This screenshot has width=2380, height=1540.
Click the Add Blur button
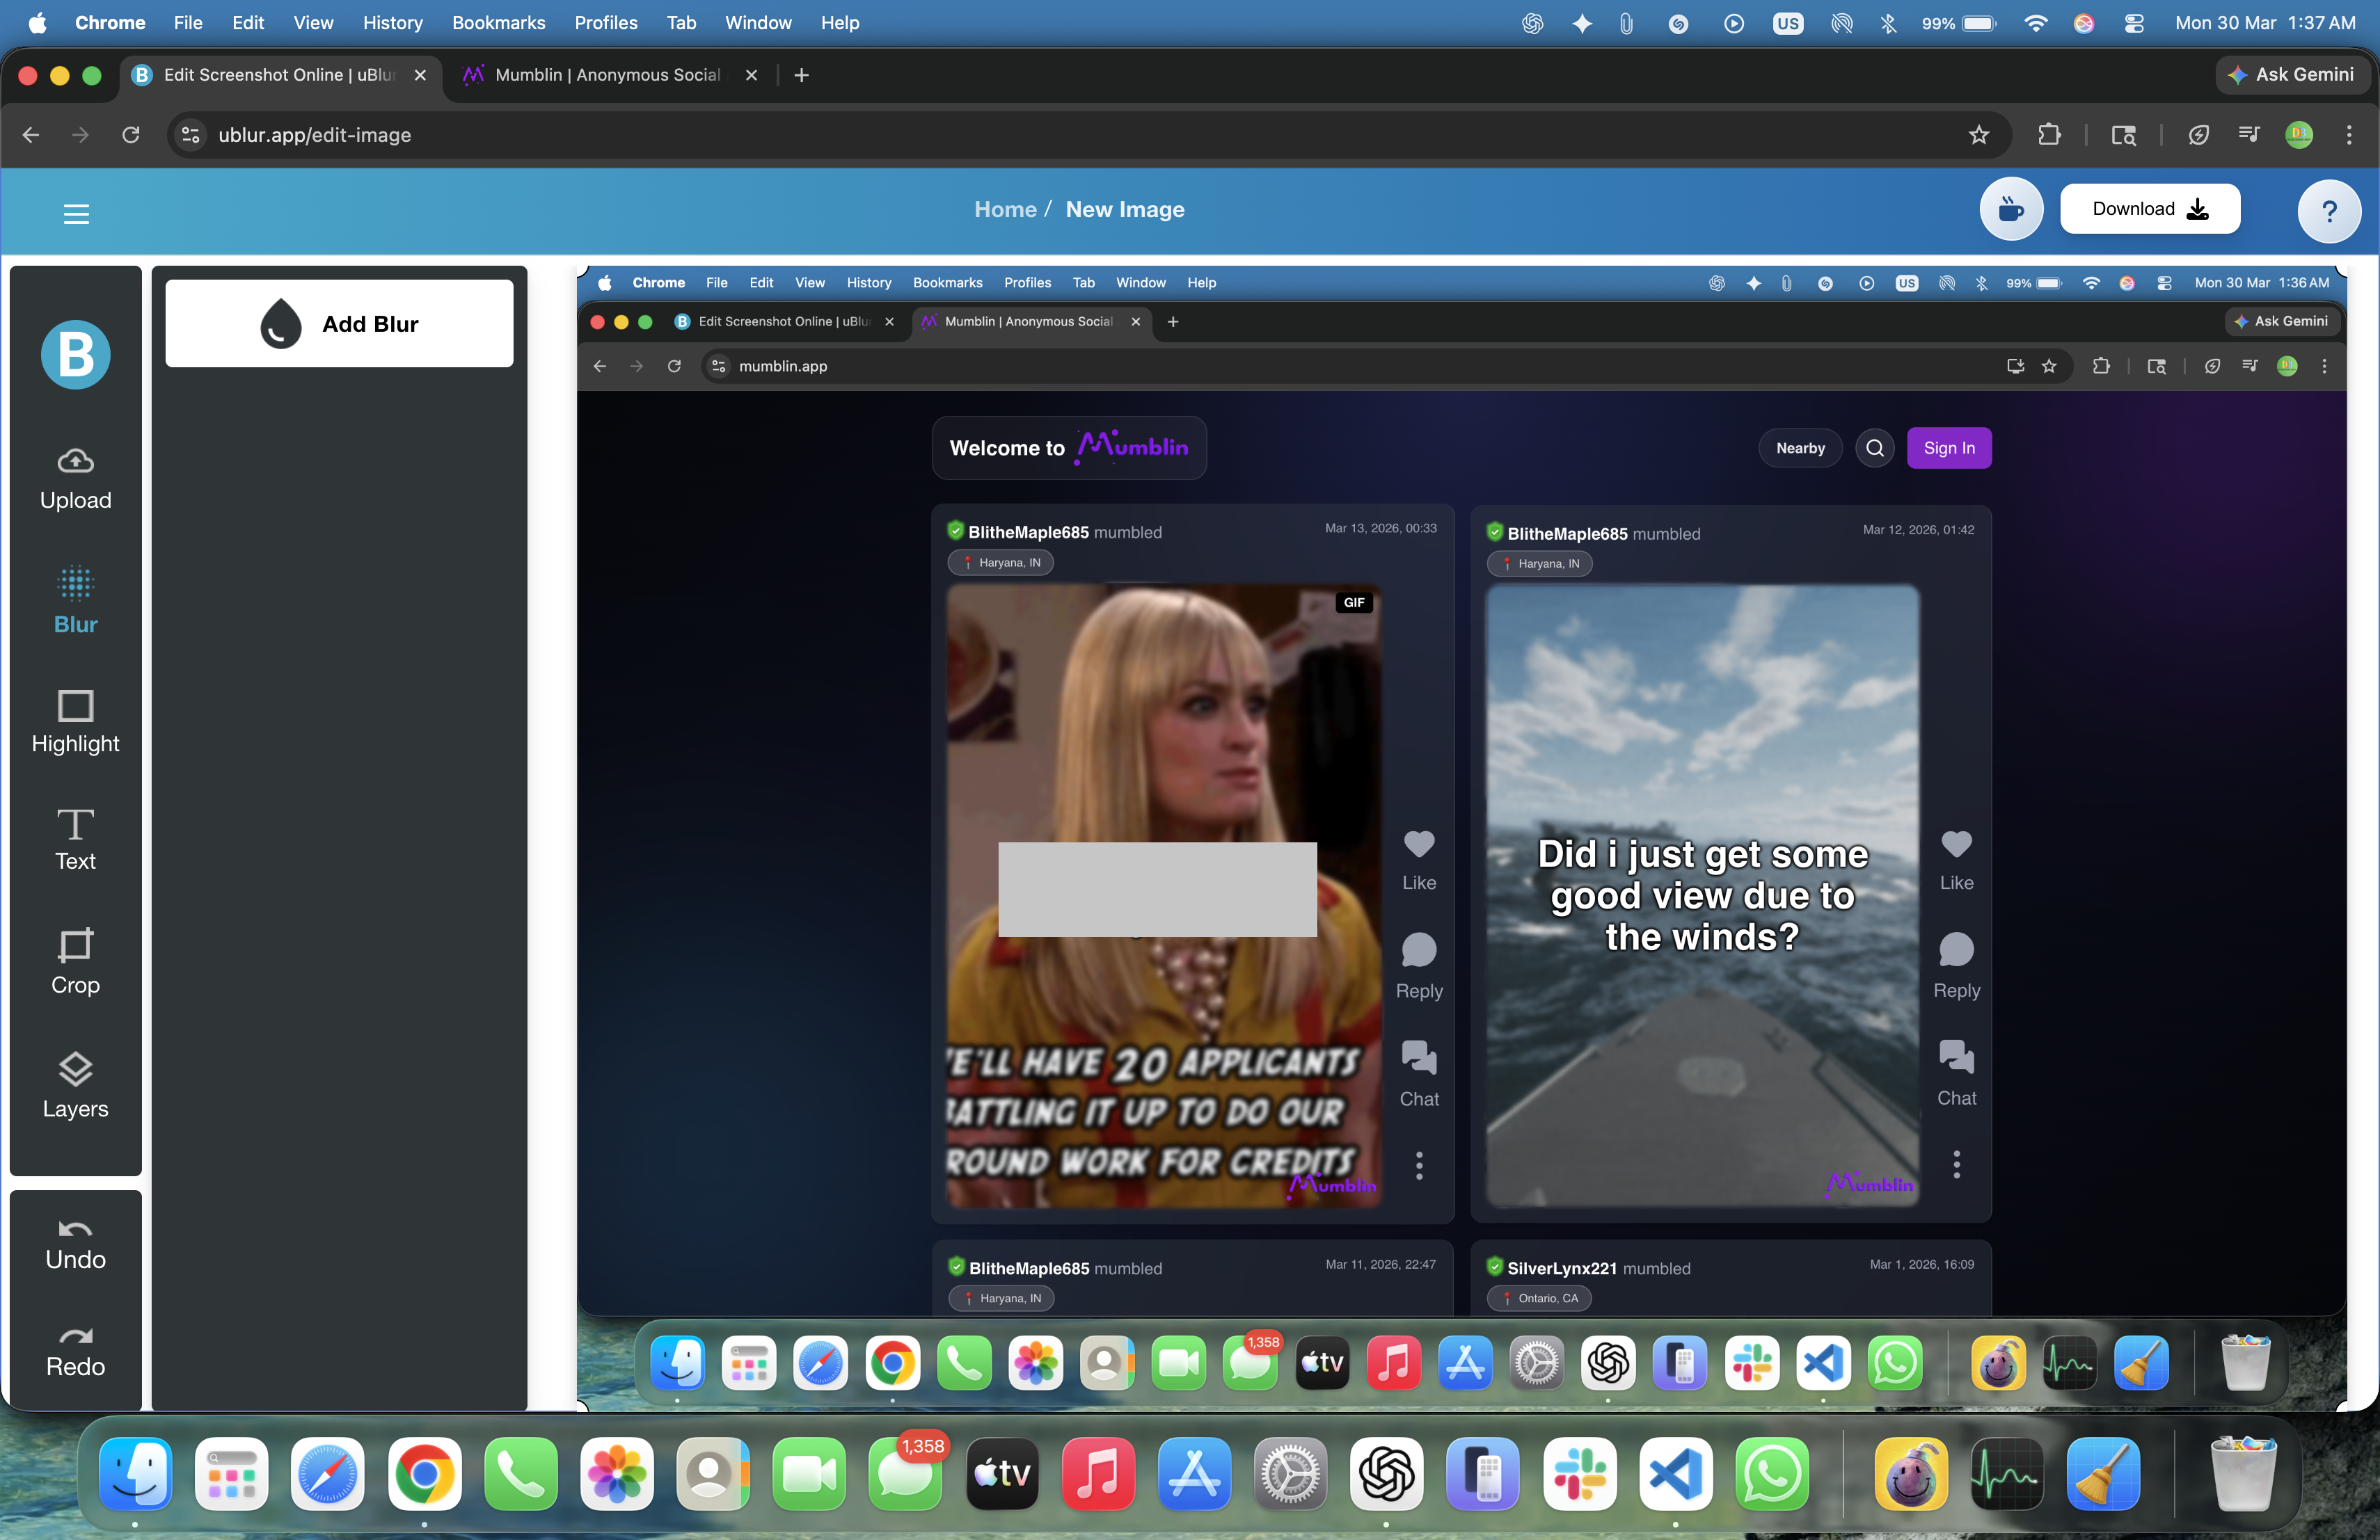[x=339, y=323]
